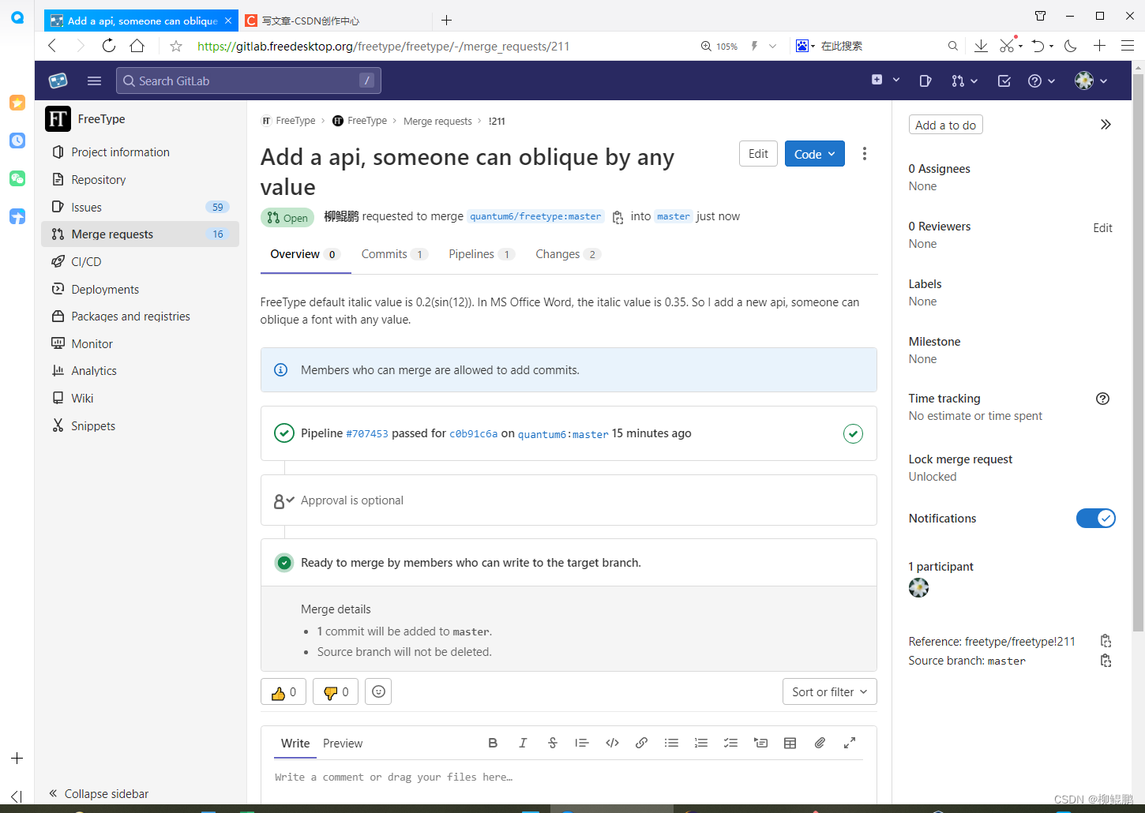The width and height of the screenshot is (1145, 813).
Task: Toggle the Notifications switch
Action: 1096,519
